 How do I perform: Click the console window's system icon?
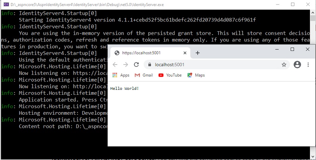coord(6,5)
